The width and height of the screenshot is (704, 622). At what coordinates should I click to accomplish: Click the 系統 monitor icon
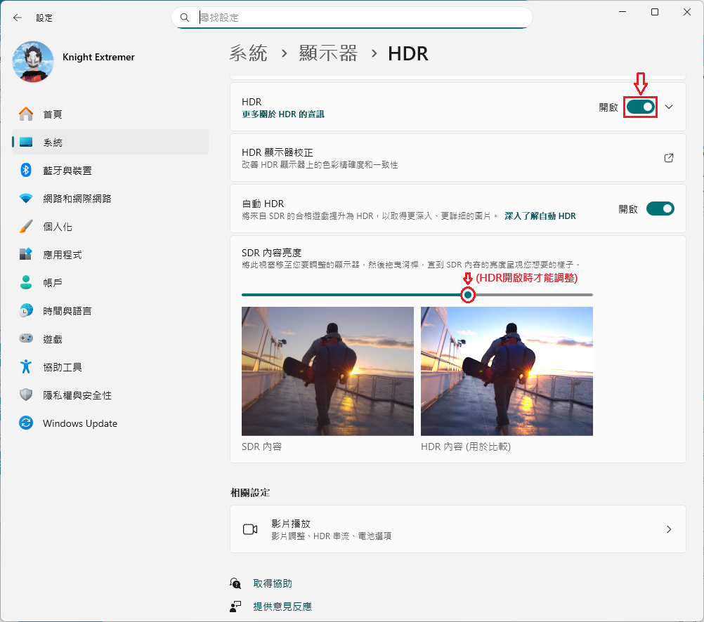coord(26,143)
